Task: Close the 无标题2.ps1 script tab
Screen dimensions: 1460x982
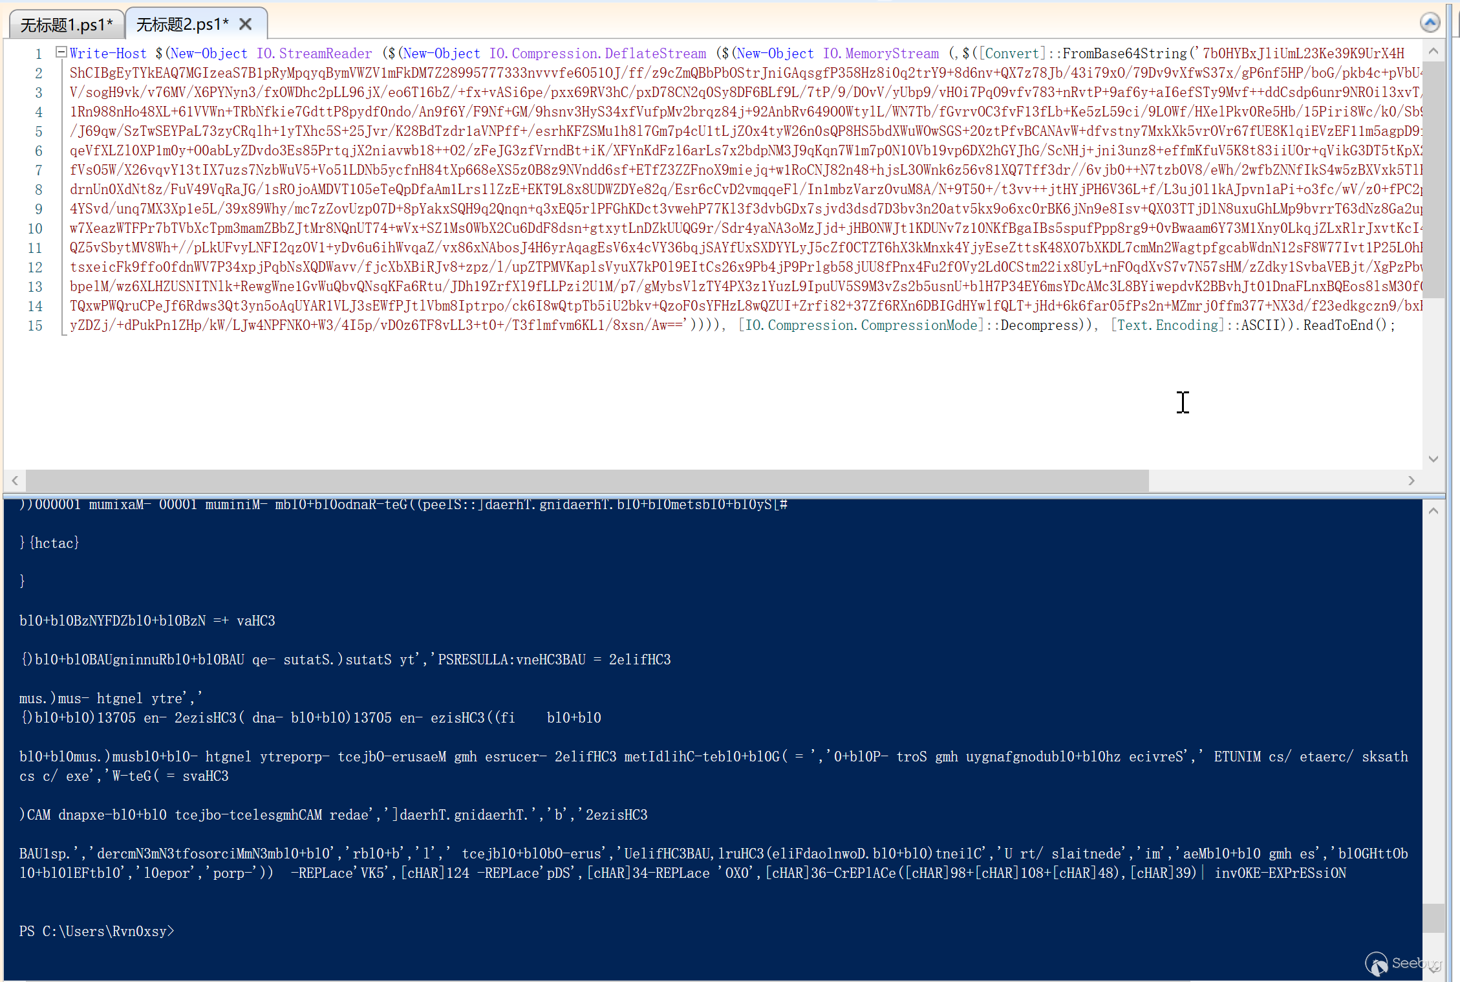Action: click(x=246, y=25)
